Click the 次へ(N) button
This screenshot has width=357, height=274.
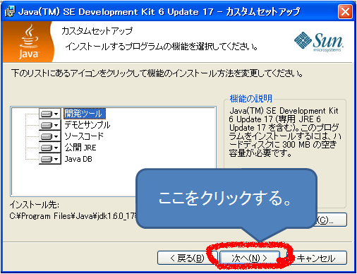(250, 258)
